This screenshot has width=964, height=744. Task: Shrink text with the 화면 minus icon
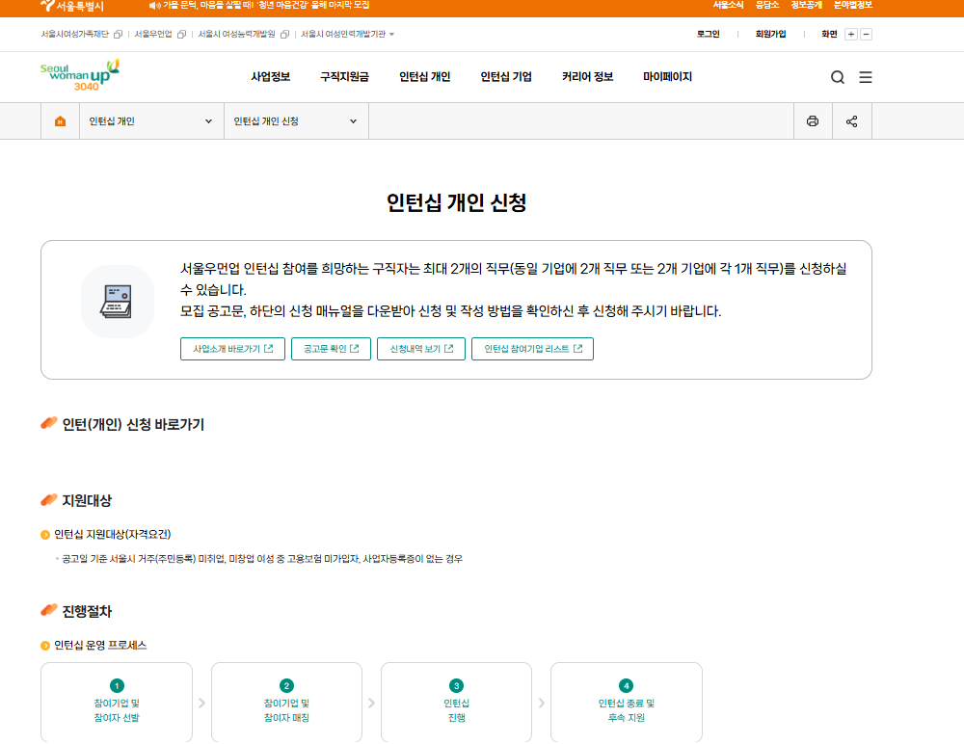point(864,34)
